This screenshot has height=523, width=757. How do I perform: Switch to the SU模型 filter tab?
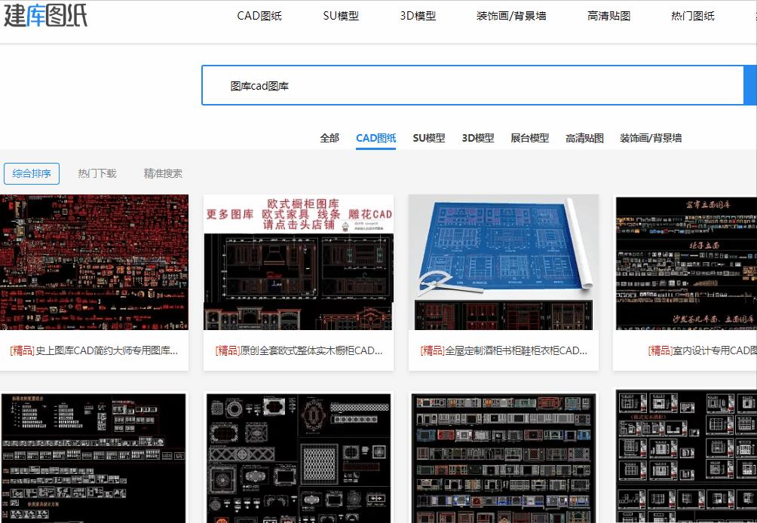429,138
